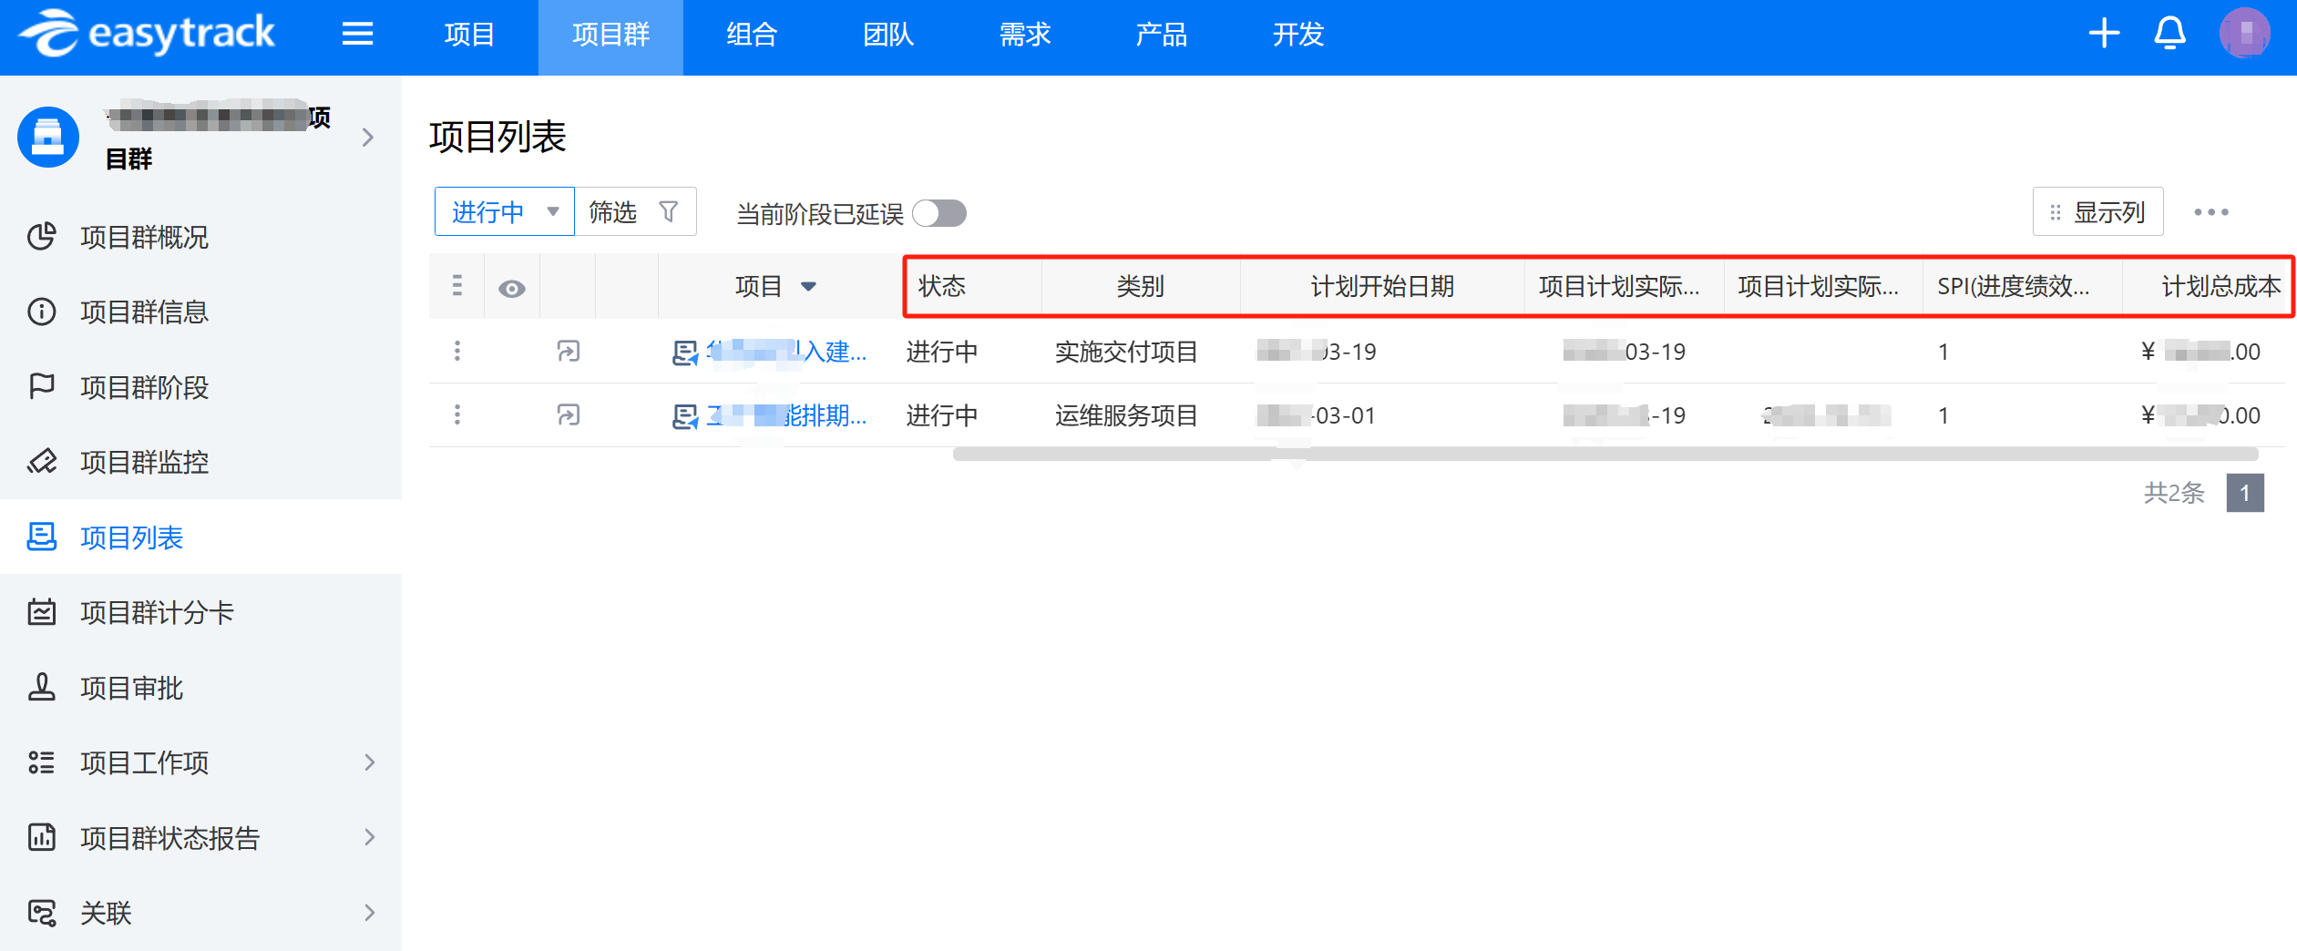Click the 项目群状态报告 chart icon
Screen dimensions: 2297x951
point(42,837)
